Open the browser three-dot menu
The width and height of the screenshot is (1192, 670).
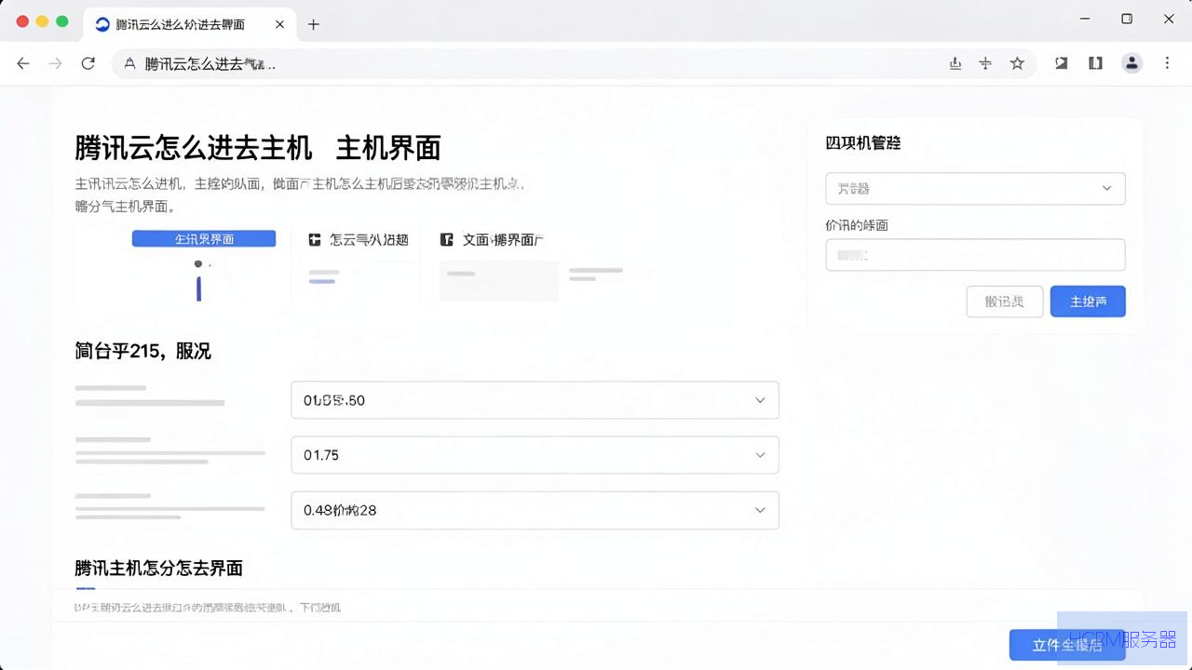point(1167,63)
